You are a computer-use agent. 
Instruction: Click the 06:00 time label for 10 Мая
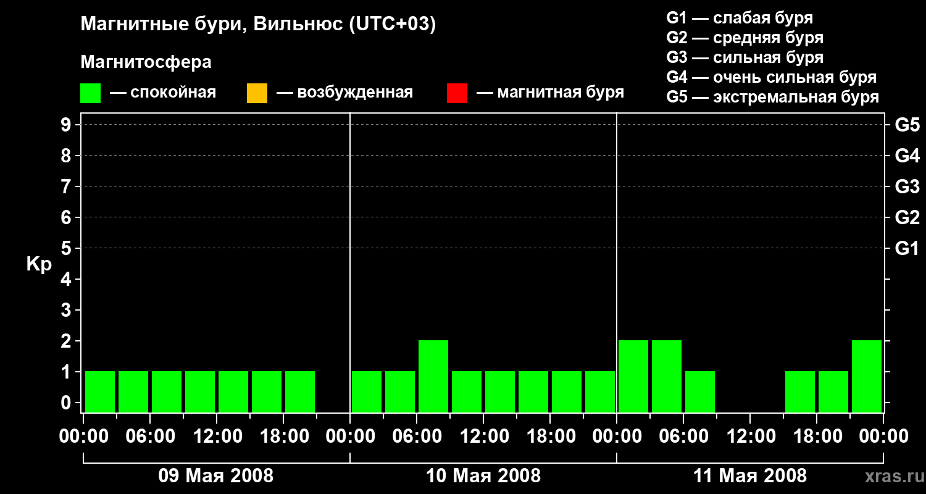tap(417, 437)
